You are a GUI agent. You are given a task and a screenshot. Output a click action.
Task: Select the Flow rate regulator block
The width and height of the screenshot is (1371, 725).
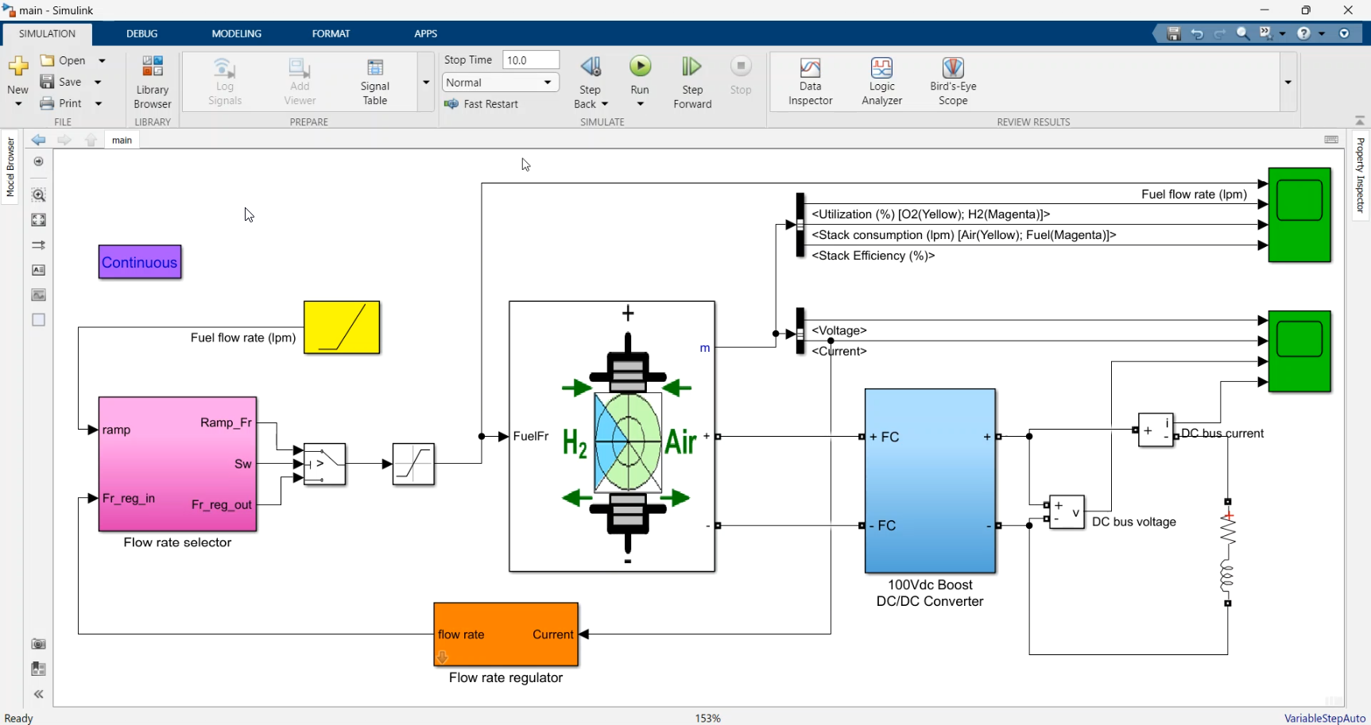pos(505,634)
